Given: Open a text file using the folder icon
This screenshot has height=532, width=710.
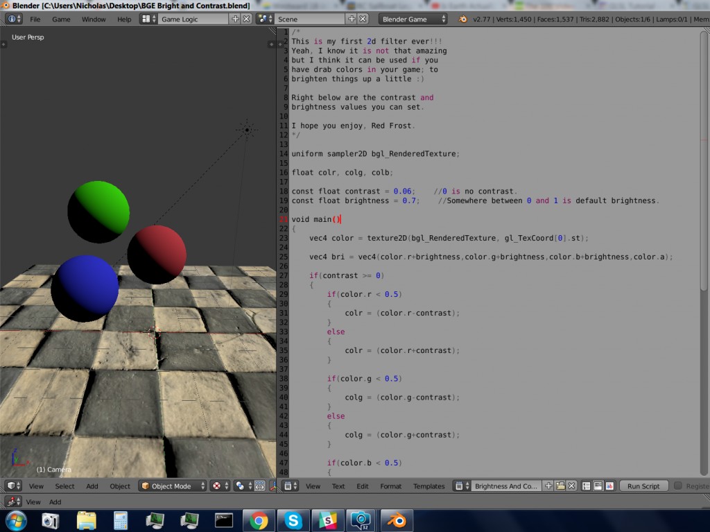Looking at the screenshot, I should click(x=560, y=486).
